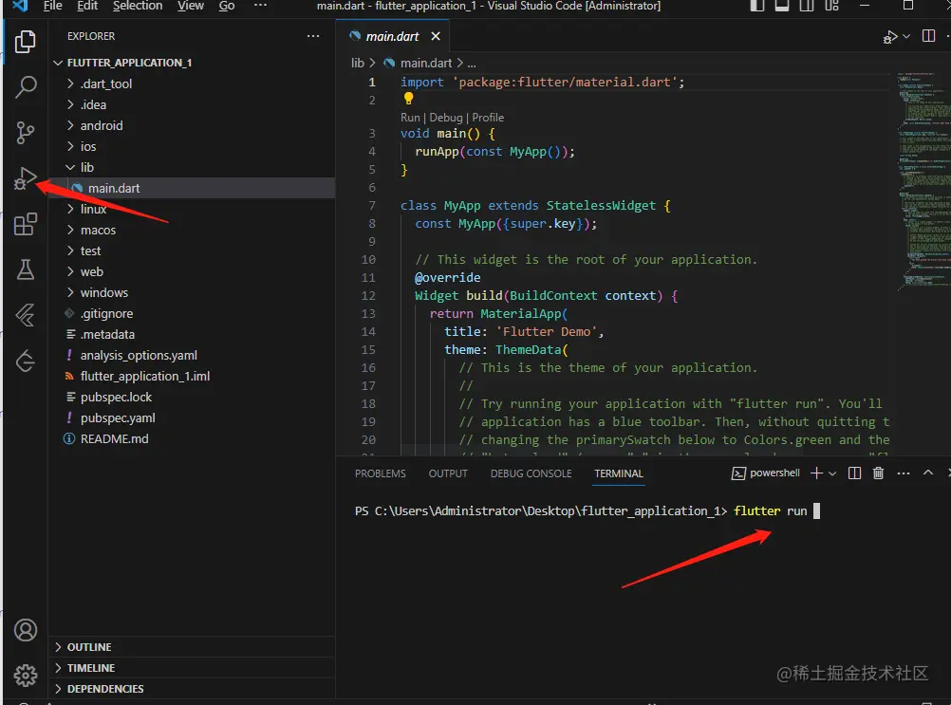Kill terminal with trash icon
This screenshot has height=705, width=951.
pyautogui.click(x=878, y=473)
